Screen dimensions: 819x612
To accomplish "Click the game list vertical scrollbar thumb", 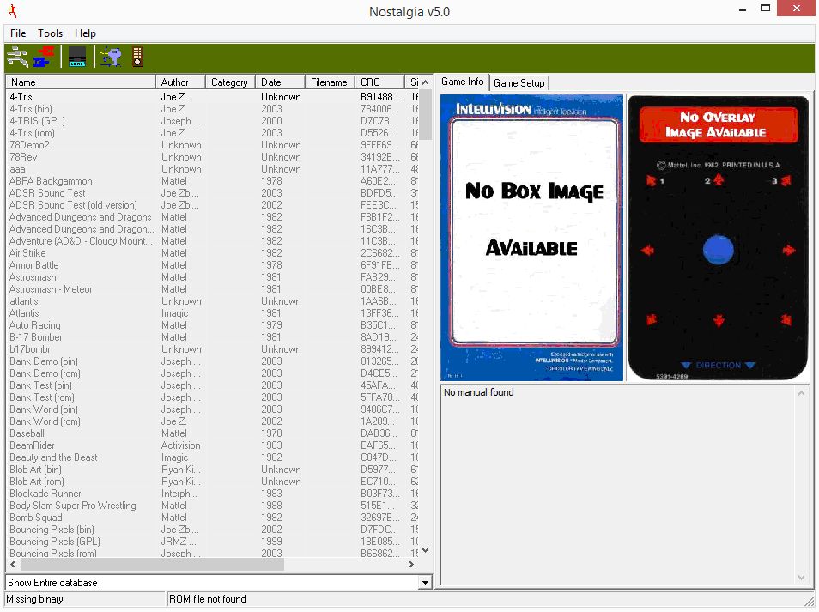I will coord(426,115).
